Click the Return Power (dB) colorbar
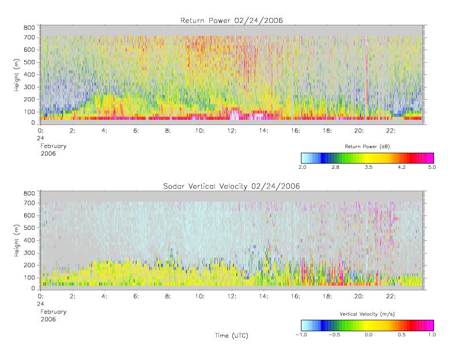Viewport: 456px width, 352px height. [x=367, y=158]
